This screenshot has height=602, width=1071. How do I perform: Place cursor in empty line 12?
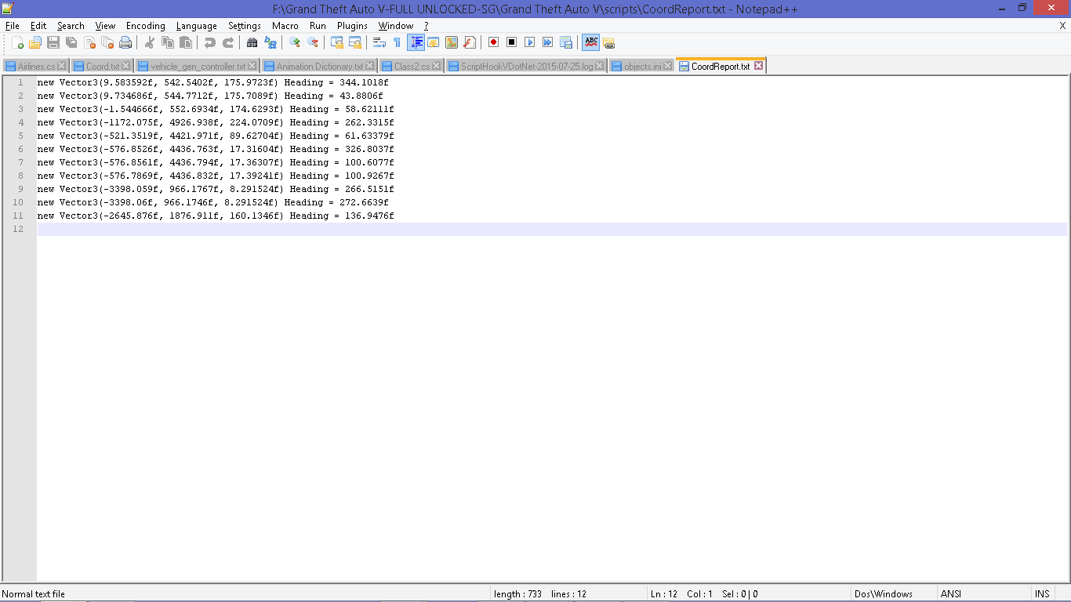(552, 229)
